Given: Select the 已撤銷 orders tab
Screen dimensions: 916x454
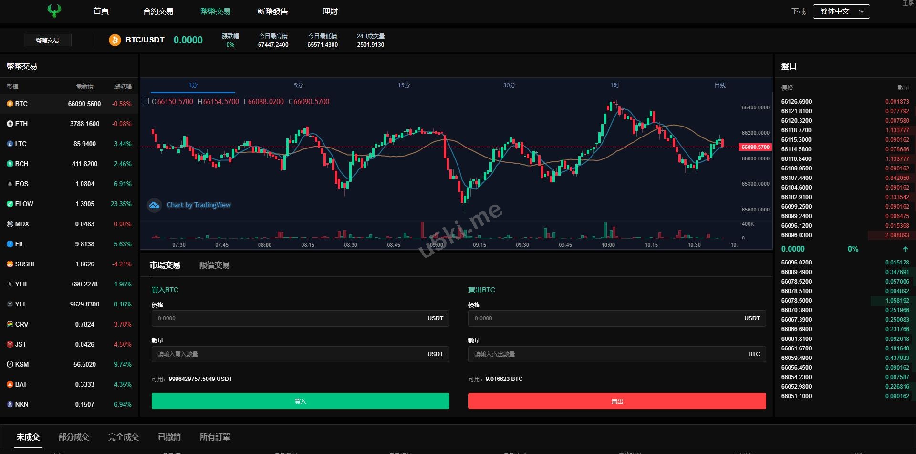Looking at the screenshot, I should (x=169, y=437).
